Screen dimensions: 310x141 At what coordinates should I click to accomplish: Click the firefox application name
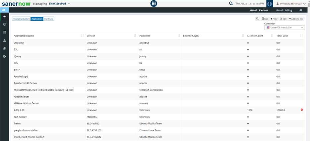point(17,123)
